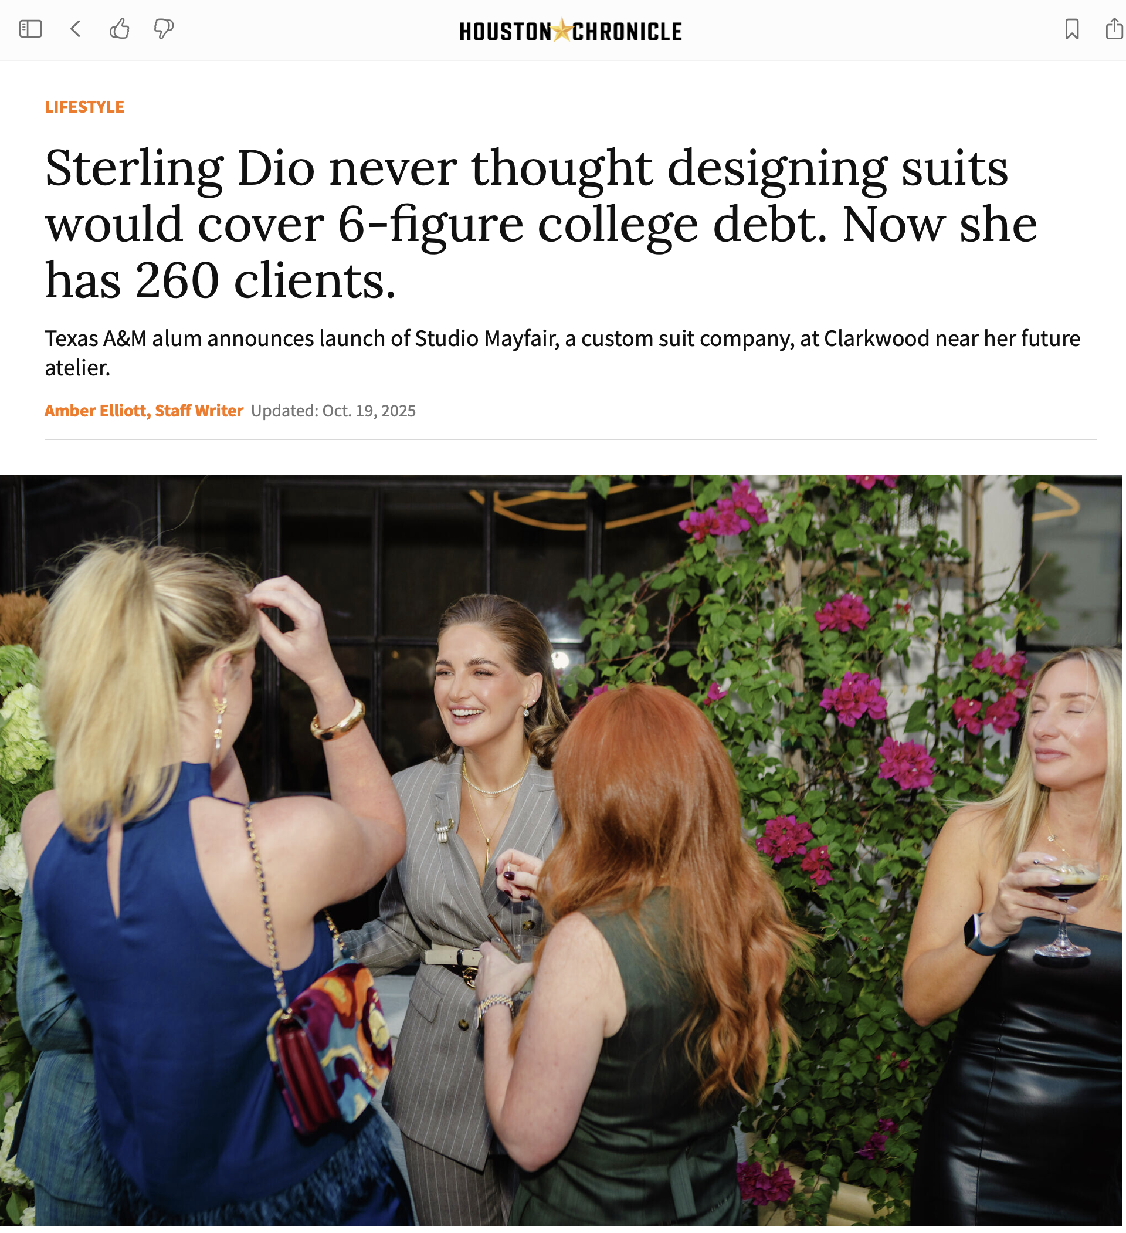Open the article's lead photo
The image size is (1126, 1233).
561,850
